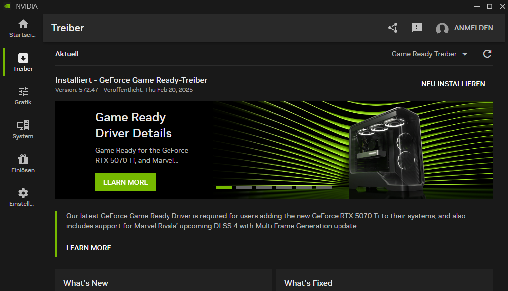Click green LEARN MORE banner button
Image resolution: width=508 pixels, height=291 pixels.
(126, 182)
